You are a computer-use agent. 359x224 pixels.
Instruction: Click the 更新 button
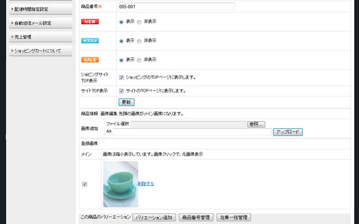coord(126,102)
